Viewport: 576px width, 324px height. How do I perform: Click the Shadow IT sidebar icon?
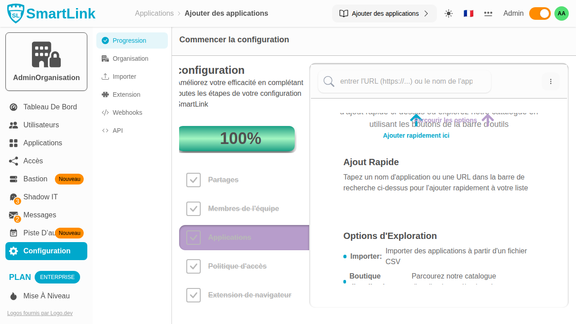13,197
